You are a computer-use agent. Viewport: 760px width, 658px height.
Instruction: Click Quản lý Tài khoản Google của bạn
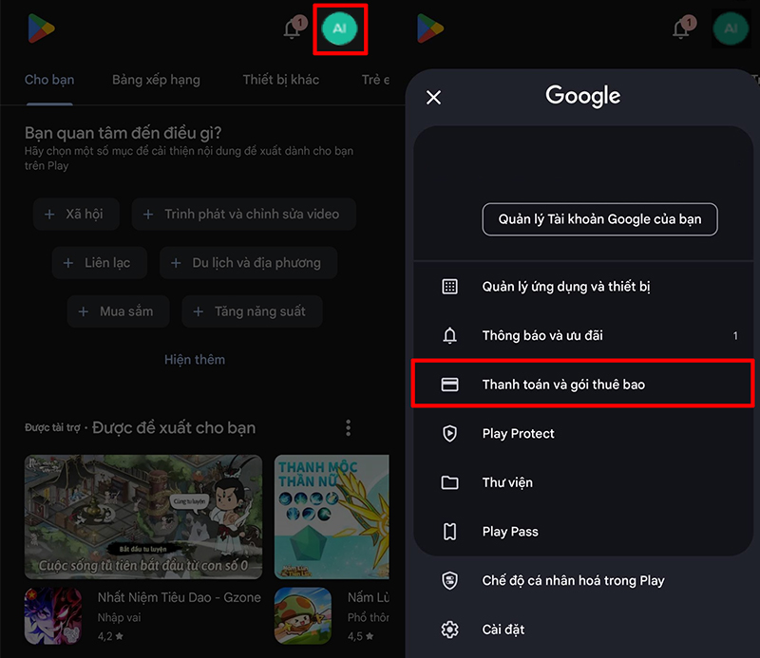pos(599,219)
